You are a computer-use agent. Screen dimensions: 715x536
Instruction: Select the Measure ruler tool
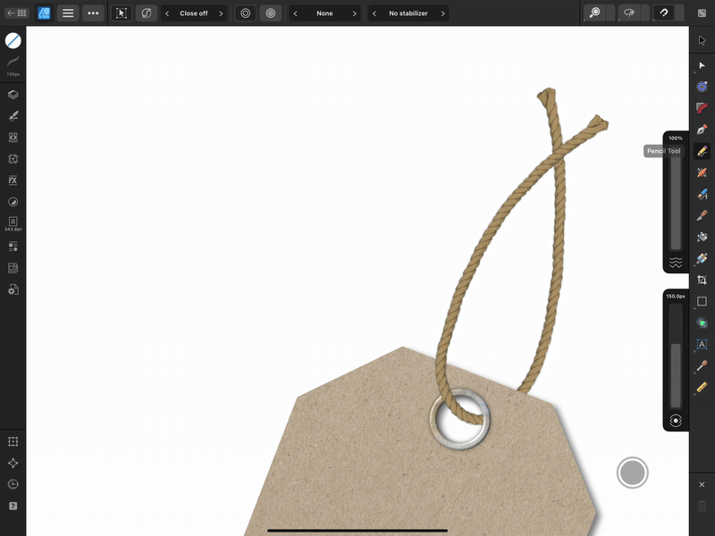(702, 387)
